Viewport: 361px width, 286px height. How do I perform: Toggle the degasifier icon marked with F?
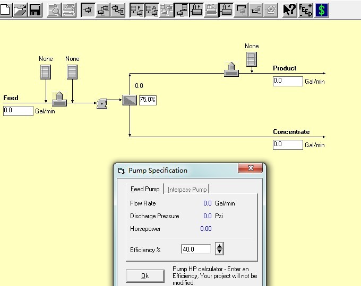click(196, 10)
